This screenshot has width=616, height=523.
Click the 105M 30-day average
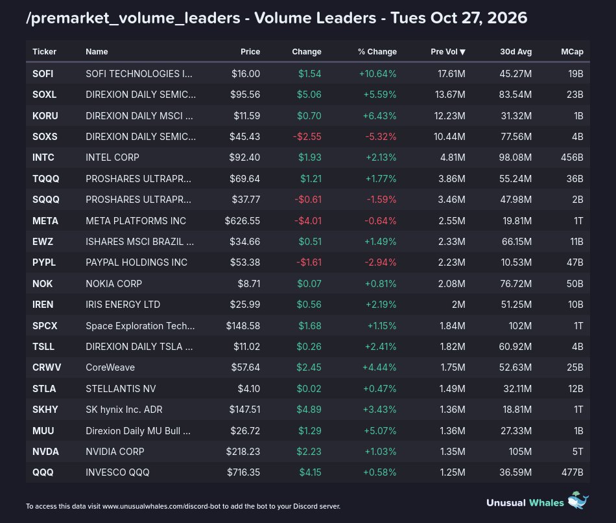pos(521,452)
